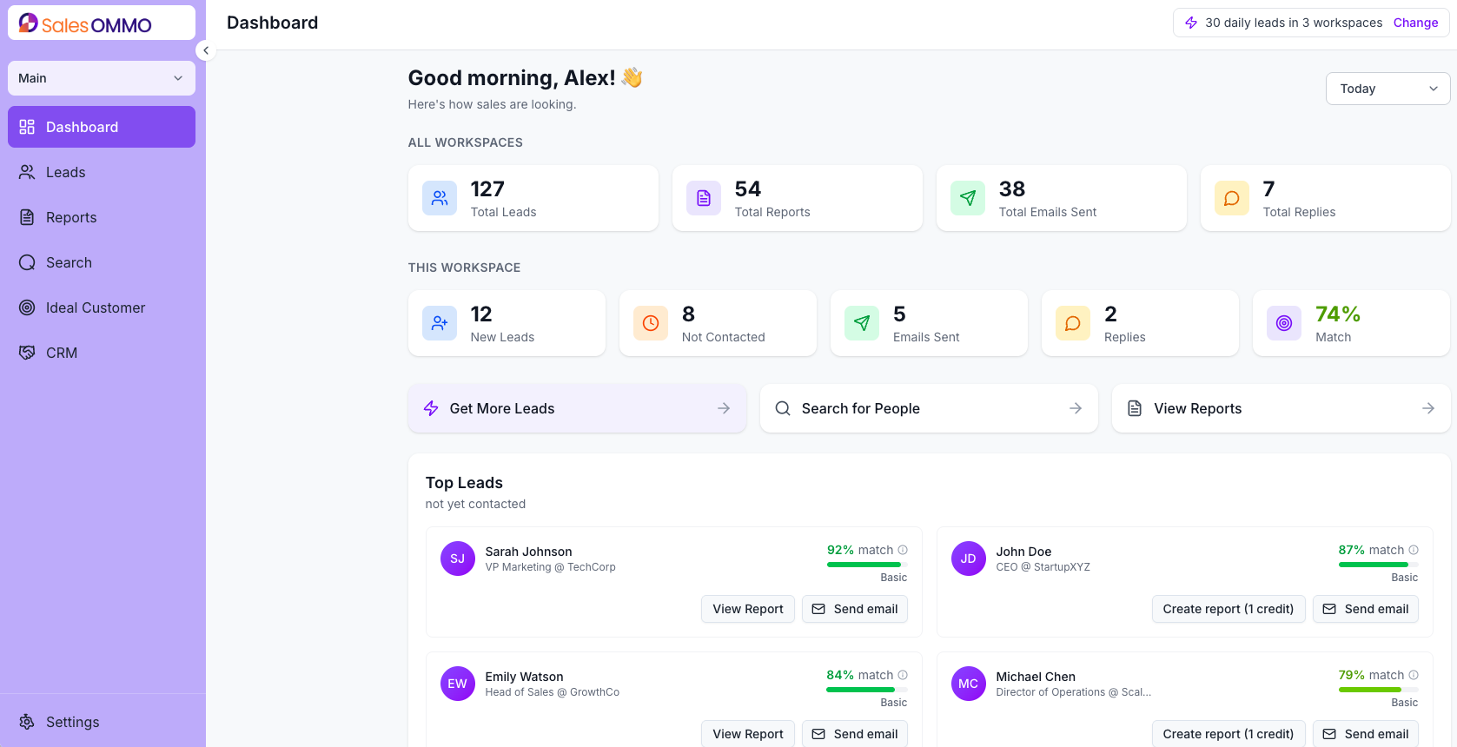Click info icon next to 92% match
The width and height of the screenshot is (1457, 747).
tap(903, 550)
